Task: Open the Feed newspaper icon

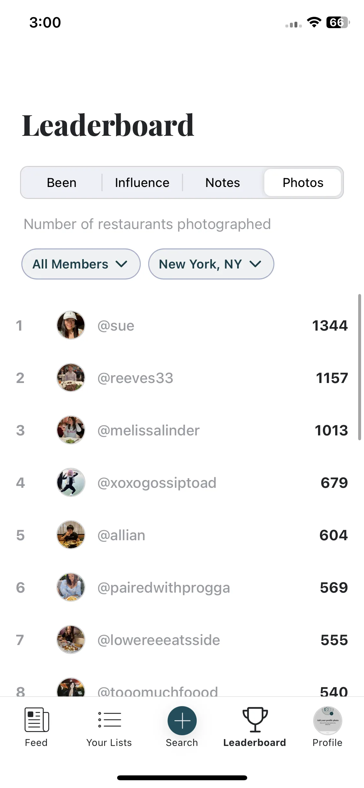Action: click(37, 719)
